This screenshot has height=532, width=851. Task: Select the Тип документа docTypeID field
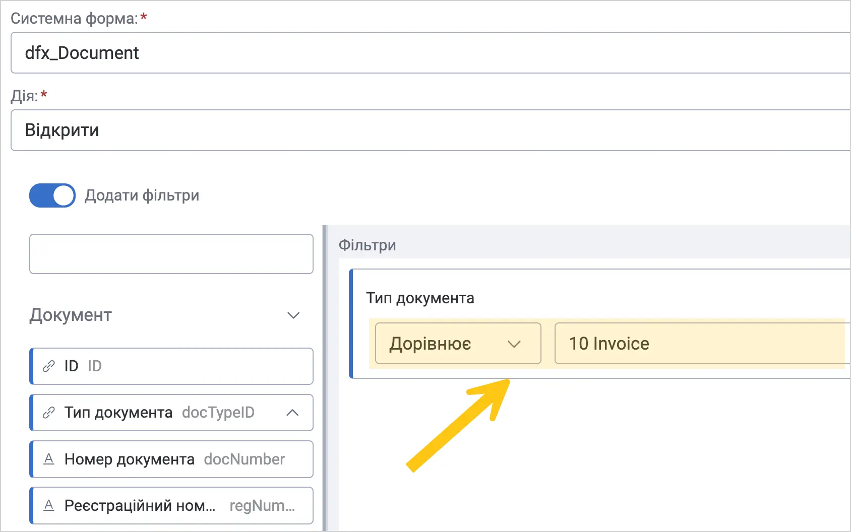(x=171, y=413)
